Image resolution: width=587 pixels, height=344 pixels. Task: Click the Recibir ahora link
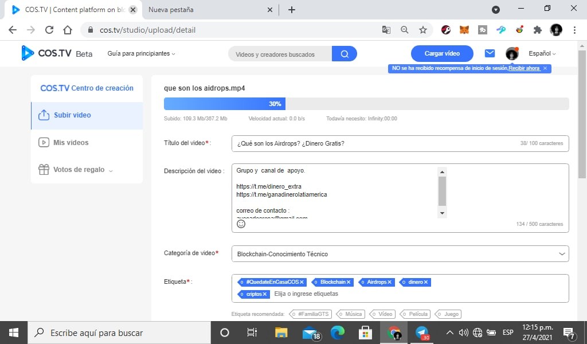pos(524,68)
